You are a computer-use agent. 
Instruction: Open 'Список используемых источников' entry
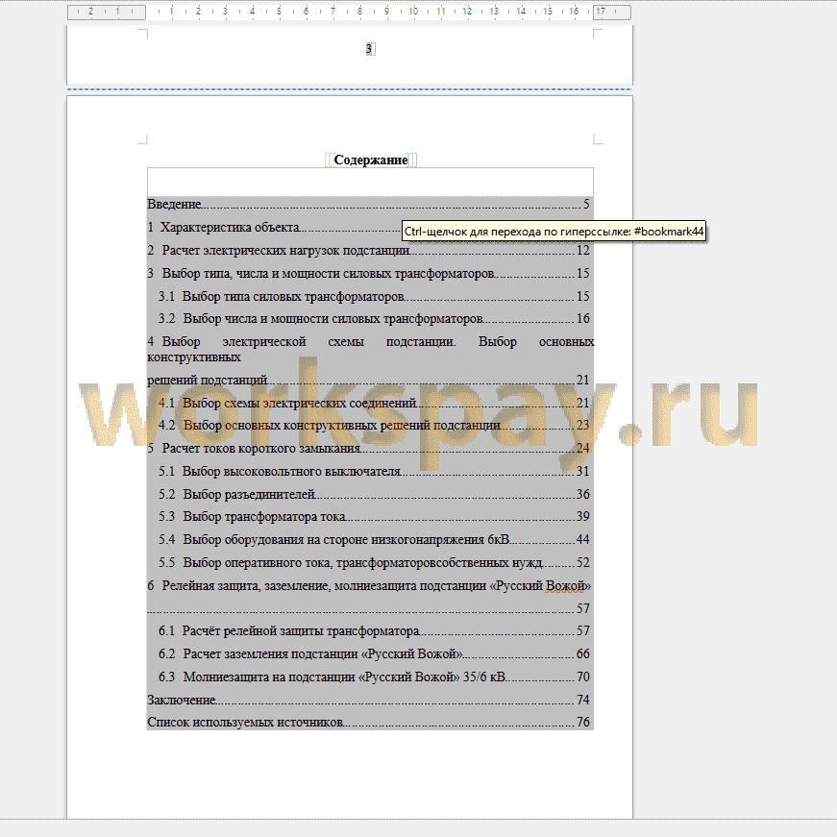tap(368, 723)
